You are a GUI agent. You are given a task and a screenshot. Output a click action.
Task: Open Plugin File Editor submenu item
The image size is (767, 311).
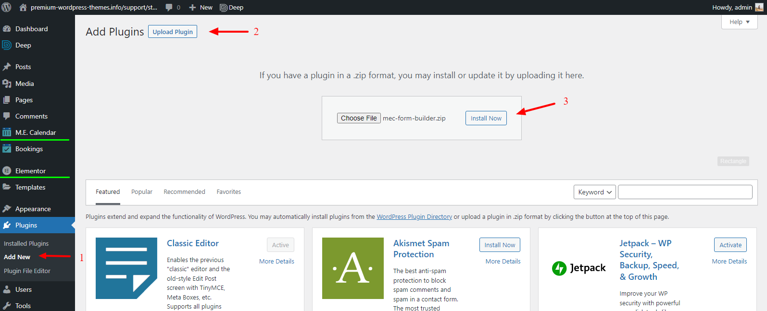click(27, 271)
